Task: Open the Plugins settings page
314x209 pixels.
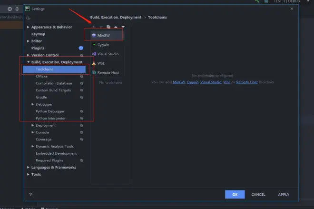Action: [38, 48]
